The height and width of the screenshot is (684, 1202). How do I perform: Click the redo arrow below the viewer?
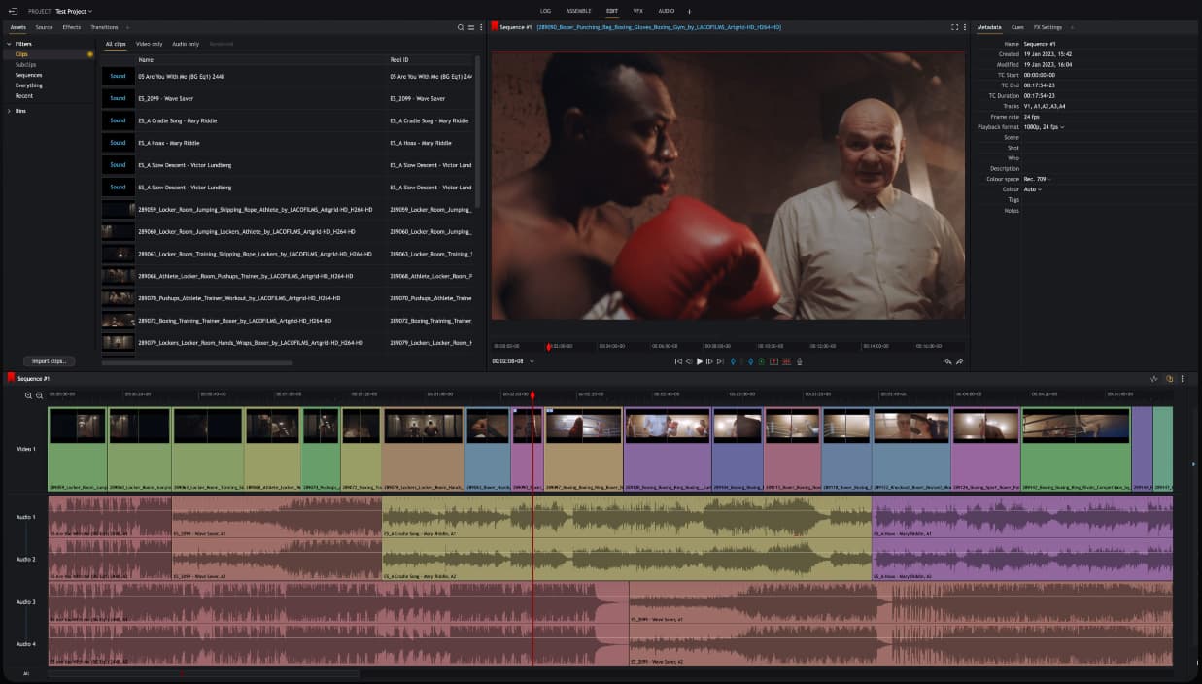[x=960, y=361]
